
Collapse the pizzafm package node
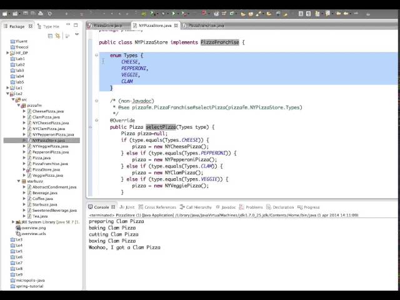(18, 106)
